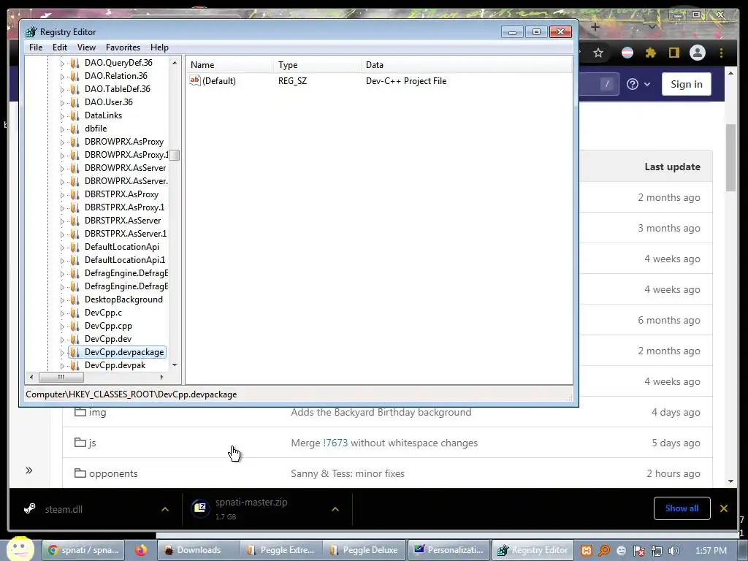Open the Edit menu in Registry Editor
Screen dimensions: 748x561
60,47
